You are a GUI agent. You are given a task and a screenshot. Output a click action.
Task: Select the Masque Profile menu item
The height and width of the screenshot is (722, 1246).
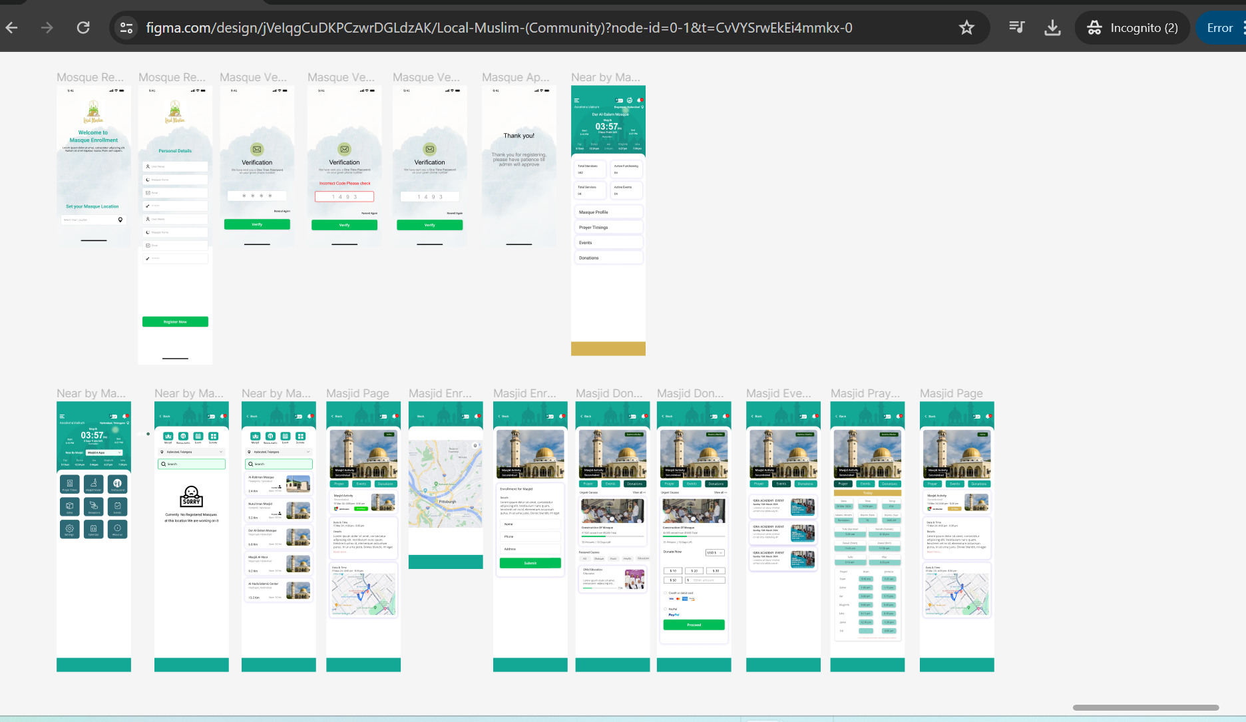click(608, 212)
